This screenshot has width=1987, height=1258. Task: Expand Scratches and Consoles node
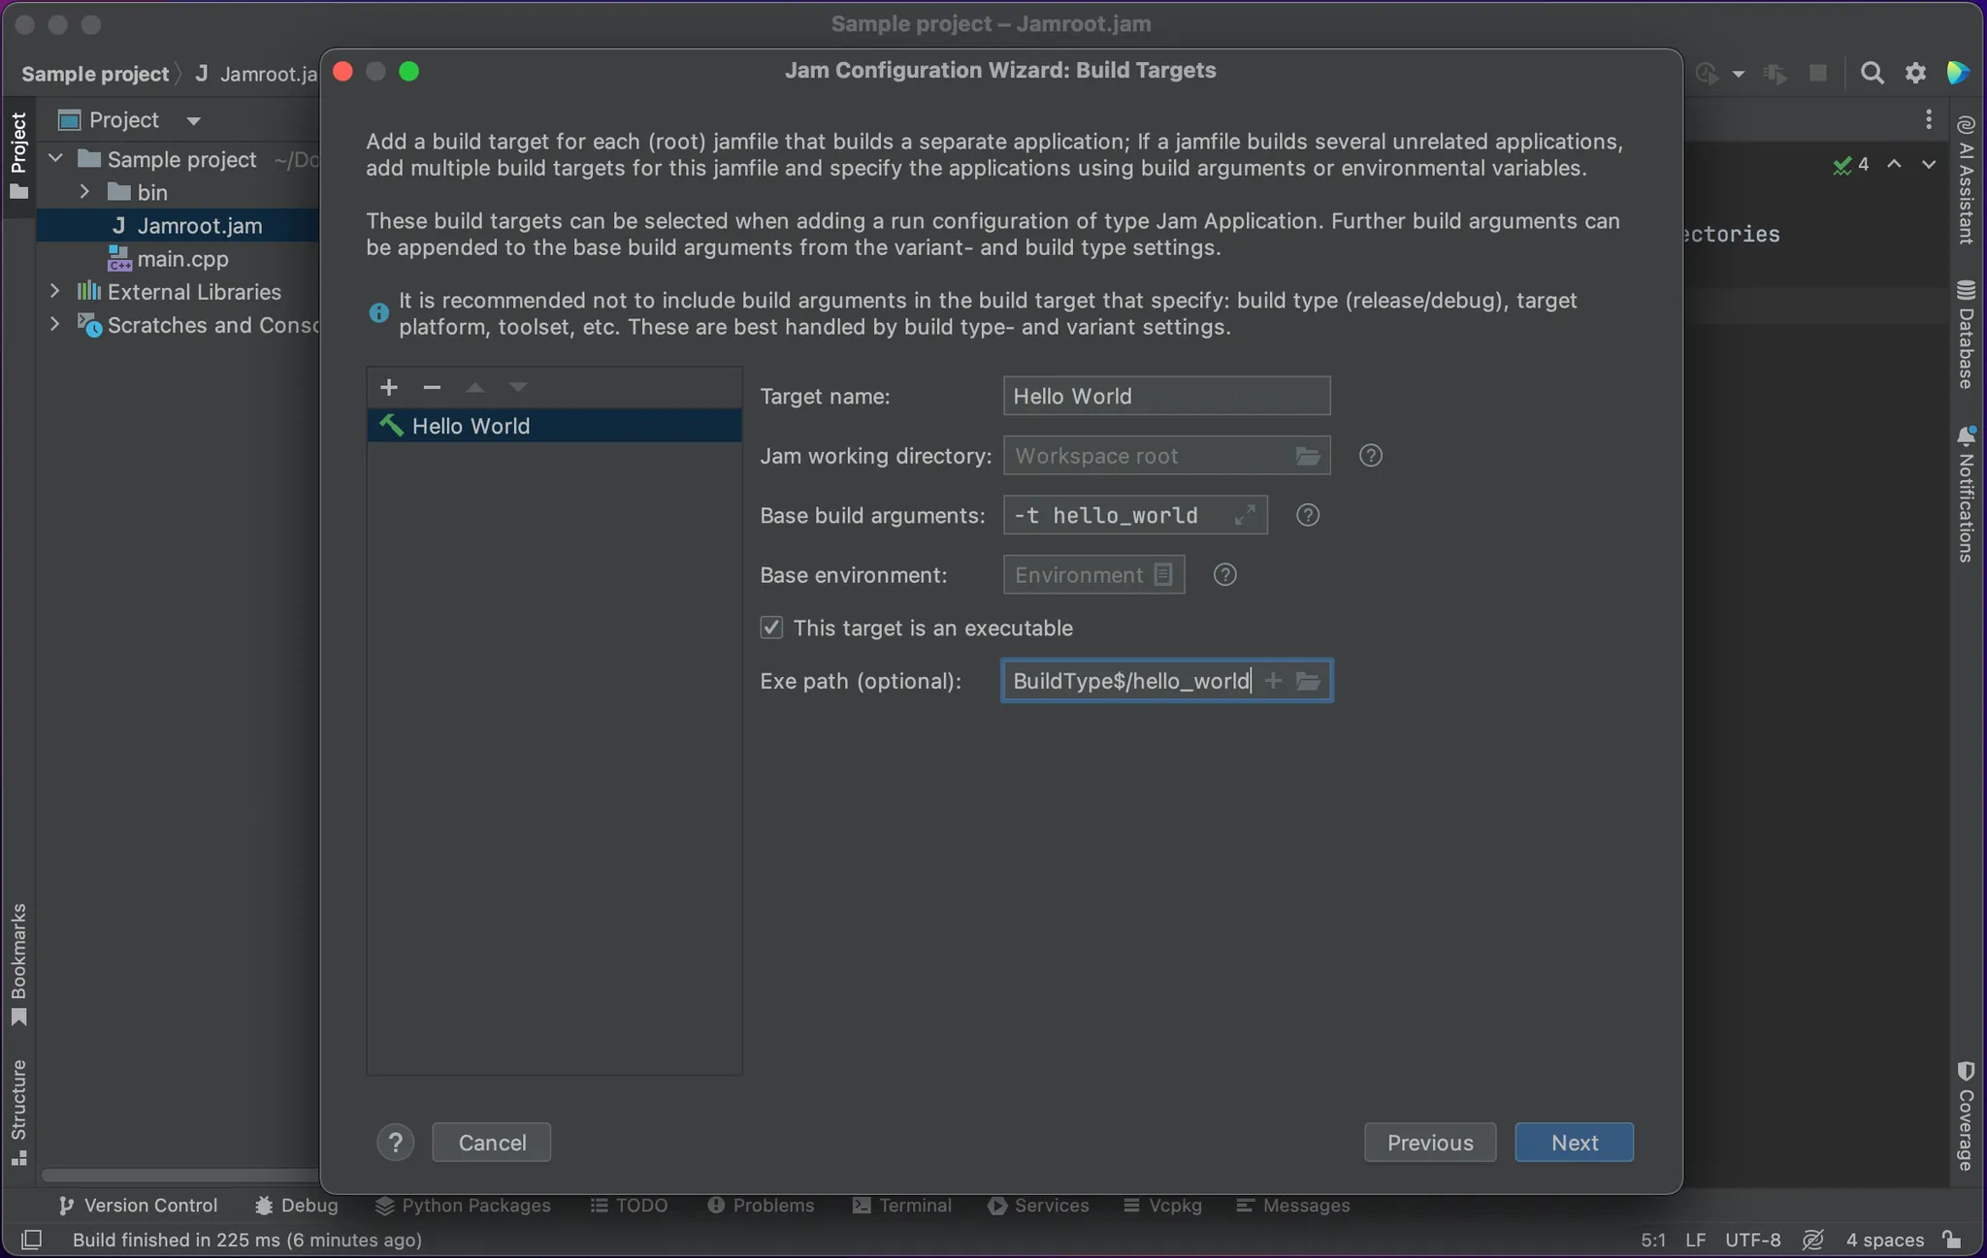[55, 324]
